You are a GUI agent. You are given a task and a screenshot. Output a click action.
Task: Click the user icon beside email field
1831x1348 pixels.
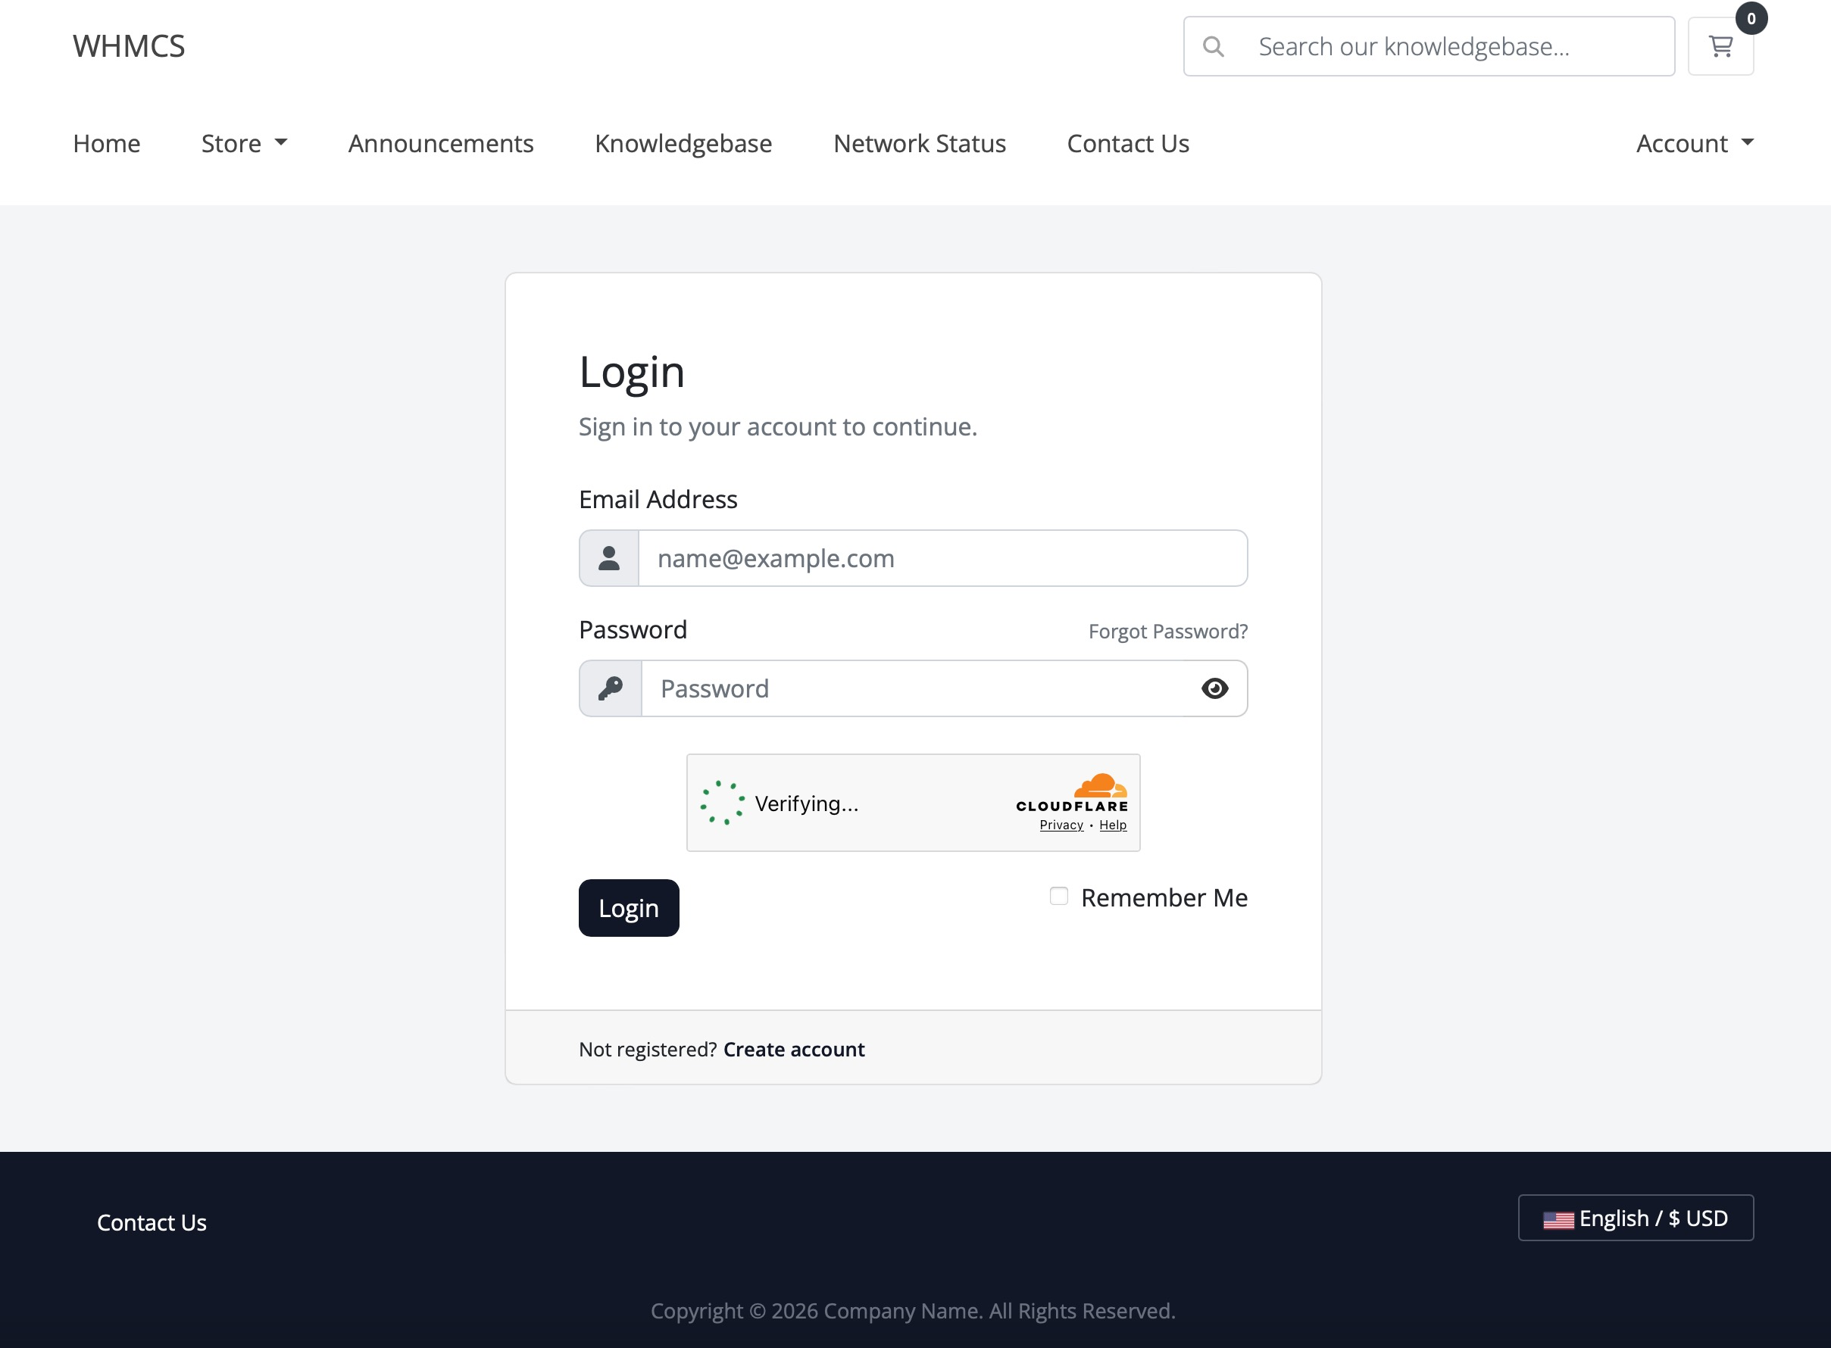609,558
